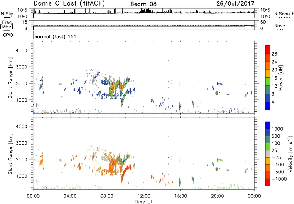Viewport: 294px width, 204px height.
Task: Click the "4" label on Power color bar
Action: point(273,102)
